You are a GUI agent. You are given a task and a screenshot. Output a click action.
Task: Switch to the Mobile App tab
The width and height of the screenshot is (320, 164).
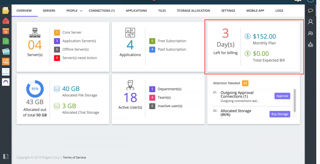(255, 10)
